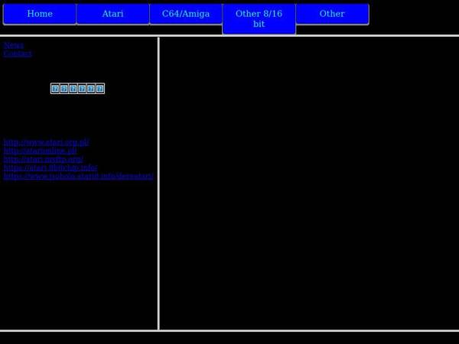Visit the www.atari.org.pl link

click(46, 142)
